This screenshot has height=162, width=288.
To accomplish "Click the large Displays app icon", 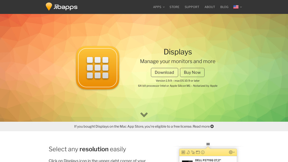I will point(97,68).
